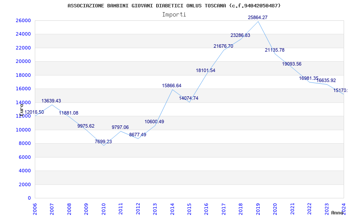The height and width of the screenshot is (217, 348).
Task: Click the y-axis value 6000
Action: pos(24,157)
